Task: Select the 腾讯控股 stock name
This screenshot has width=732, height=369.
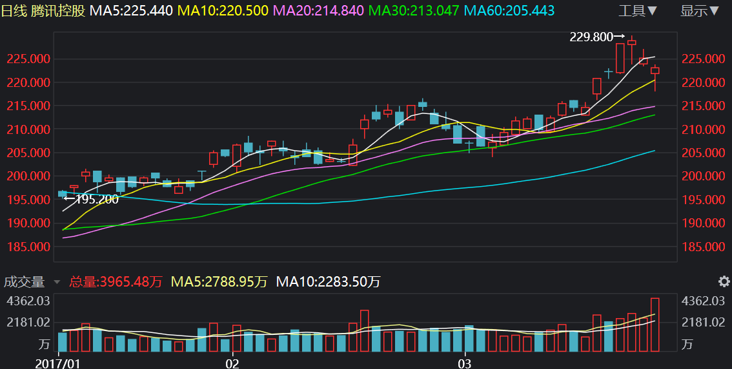Action: click(58, 10)
